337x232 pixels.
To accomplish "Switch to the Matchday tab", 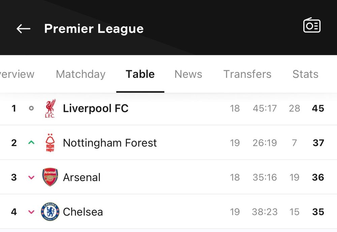I will 81,75.
